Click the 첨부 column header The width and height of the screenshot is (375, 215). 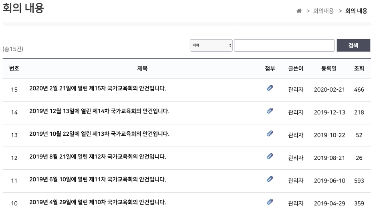coord(270,68)
